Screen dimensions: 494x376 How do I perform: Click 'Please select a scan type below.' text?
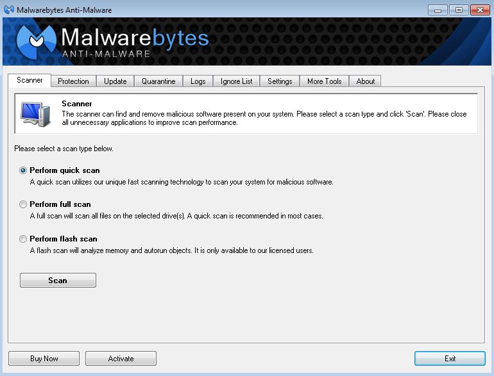pyautogui.click(x=64, y=149)
